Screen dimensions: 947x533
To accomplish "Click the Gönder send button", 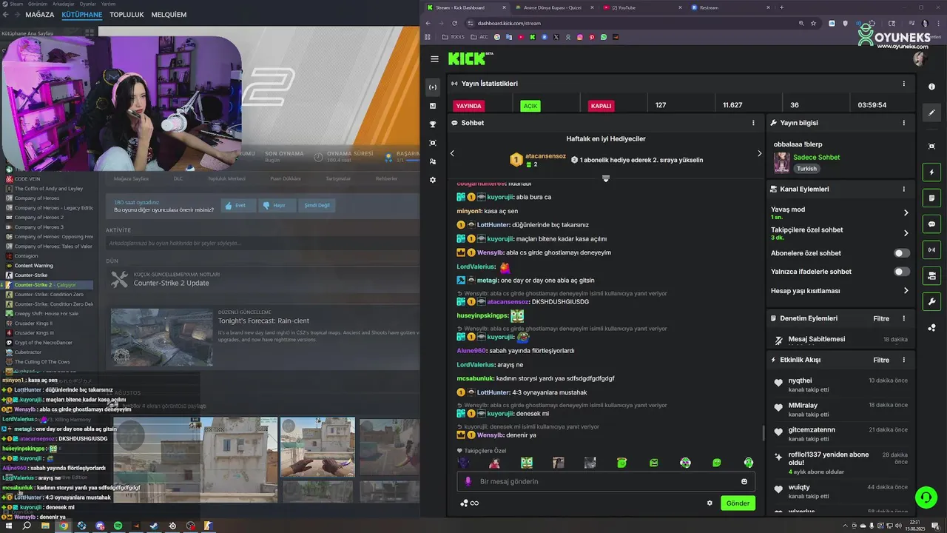I will click(x=738, y=503).
